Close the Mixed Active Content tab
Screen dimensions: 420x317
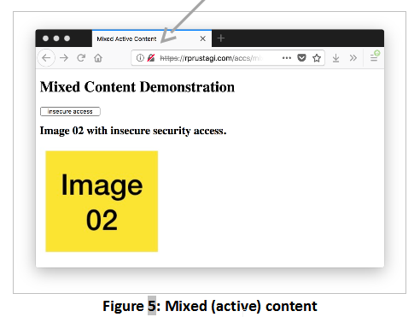click(202, 38)
